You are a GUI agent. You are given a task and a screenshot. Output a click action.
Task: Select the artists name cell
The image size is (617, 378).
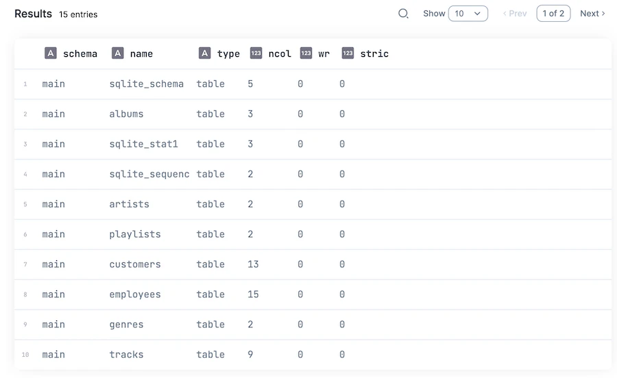tap(129, 204)
